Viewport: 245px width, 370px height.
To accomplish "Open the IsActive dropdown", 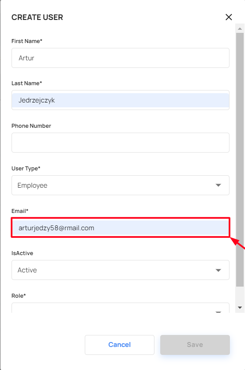I will point(120,270).
